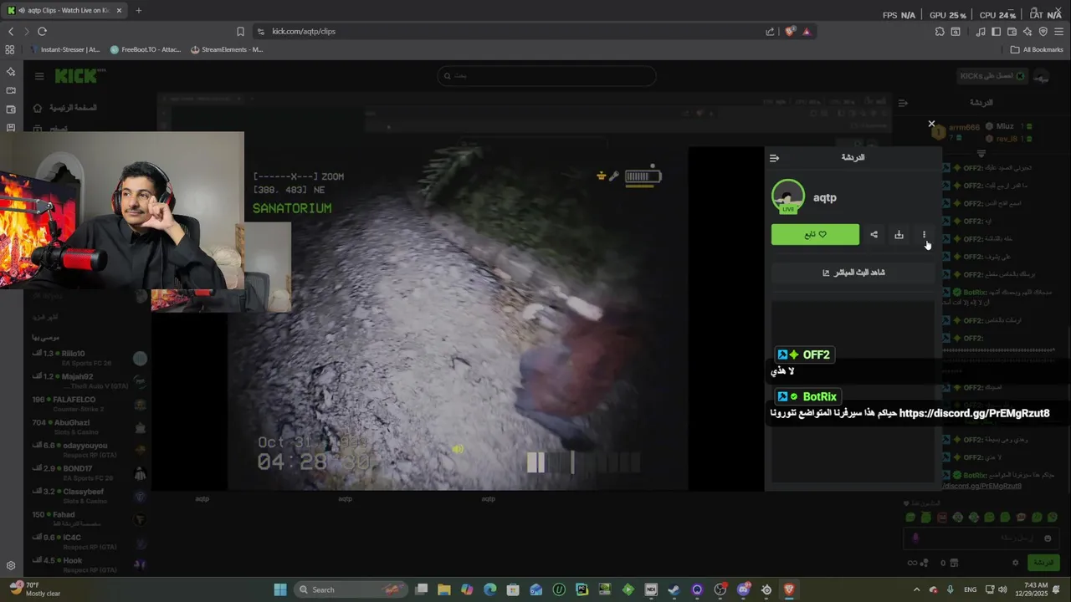The width and height of the screenshot is (1071, 602).
Task: Open StreamElements bookmark
Action: (x=227, y=49)
